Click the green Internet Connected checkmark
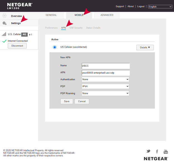Screen dimensions: 174x163 4,41
